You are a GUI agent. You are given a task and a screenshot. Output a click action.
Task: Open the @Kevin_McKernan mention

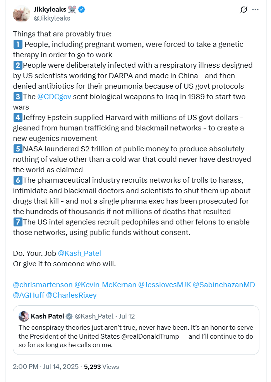(105, 285)
